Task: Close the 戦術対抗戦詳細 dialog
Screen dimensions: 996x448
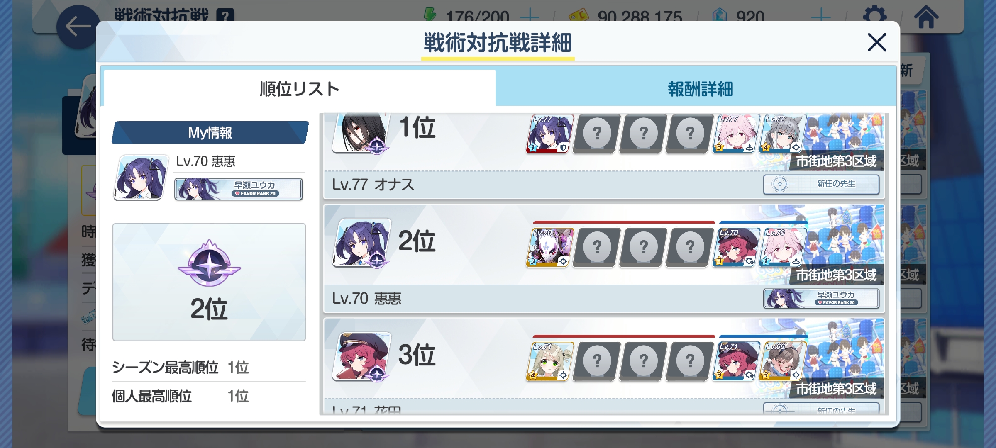Action: [877, 42]
